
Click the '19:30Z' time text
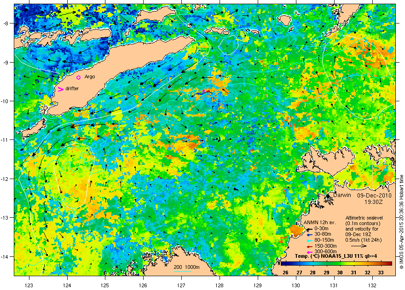point(374,202)
